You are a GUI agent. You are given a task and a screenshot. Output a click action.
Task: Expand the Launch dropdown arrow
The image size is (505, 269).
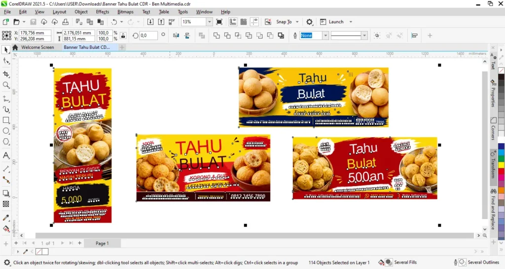click(x=351, y=22)
